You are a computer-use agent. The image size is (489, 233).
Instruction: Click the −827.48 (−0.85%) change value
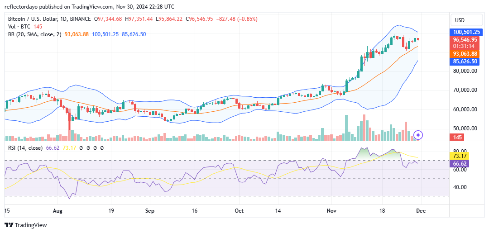[x=237, y=19]
